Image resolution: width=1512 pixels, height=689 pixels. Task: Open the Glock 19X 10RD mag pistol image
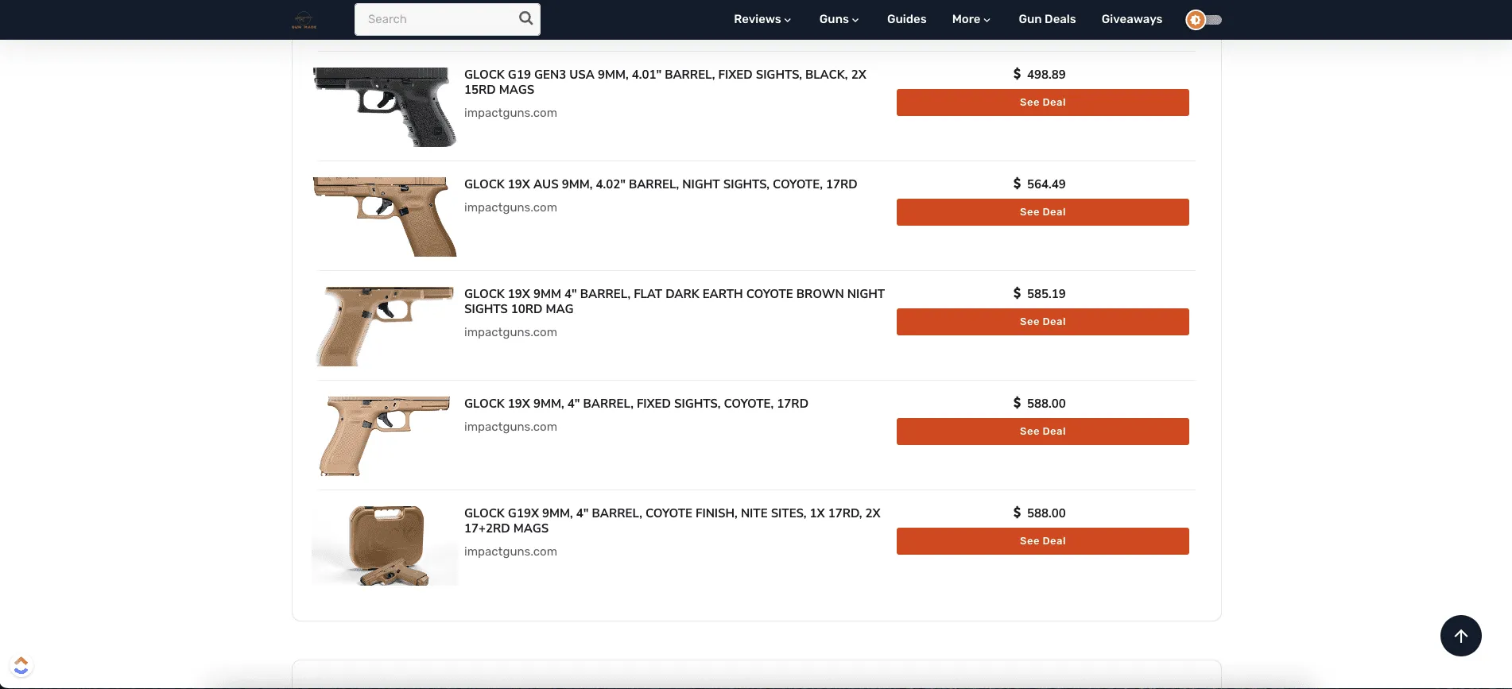[x=385, y=327]
